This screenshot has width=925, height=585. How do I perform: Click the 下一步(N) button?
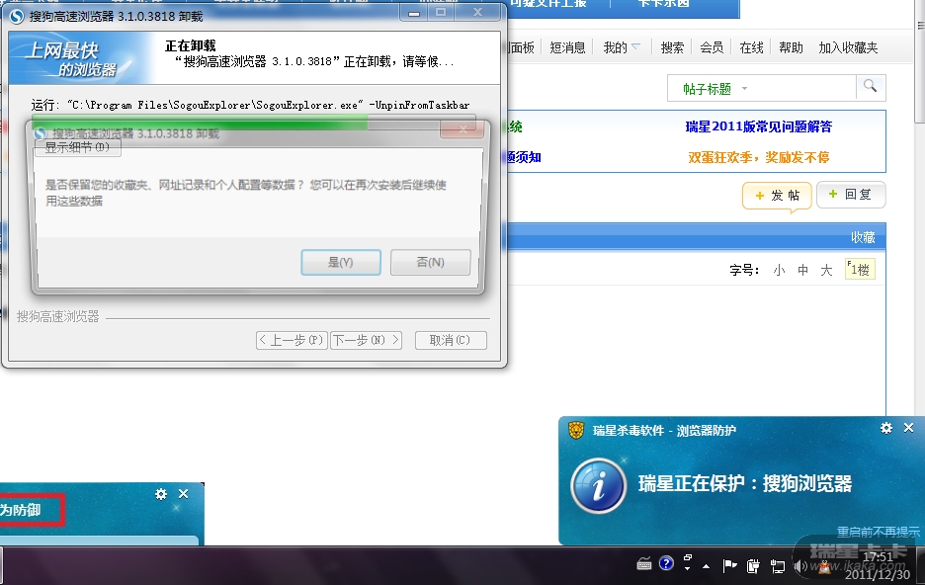click(366, 340)
